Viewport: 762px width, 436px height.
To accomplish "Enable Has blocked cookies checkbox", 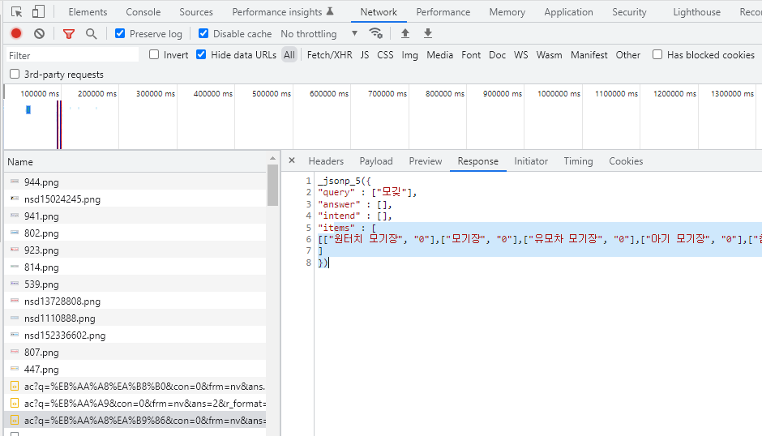I will [x=657, y=54].
